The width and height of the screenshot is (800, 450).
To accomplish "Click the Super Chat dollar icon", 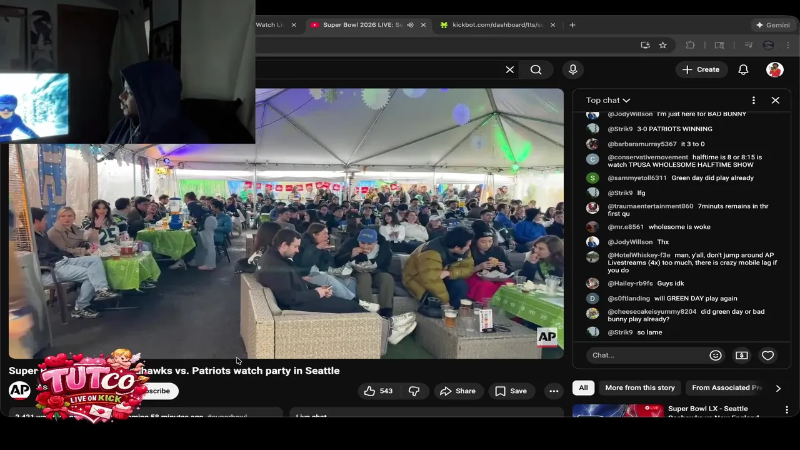I will coord(742,355).
